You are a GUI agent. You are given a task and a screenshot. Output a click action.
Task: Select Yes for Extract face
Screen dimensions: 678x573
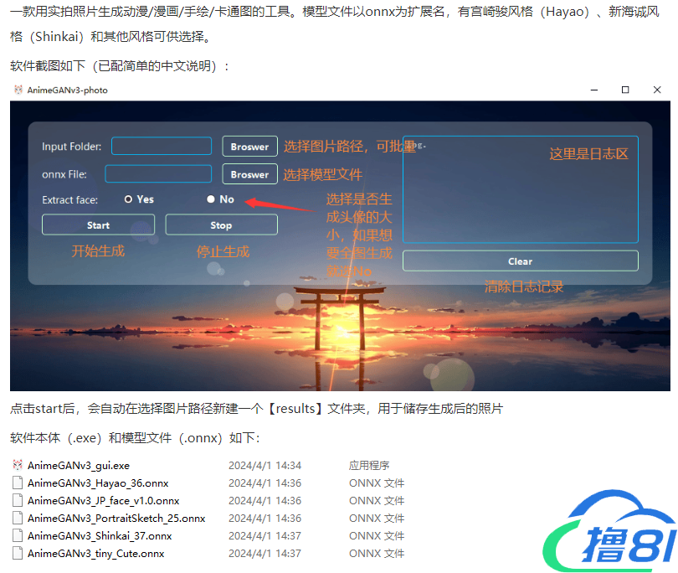tap(129, 199)
